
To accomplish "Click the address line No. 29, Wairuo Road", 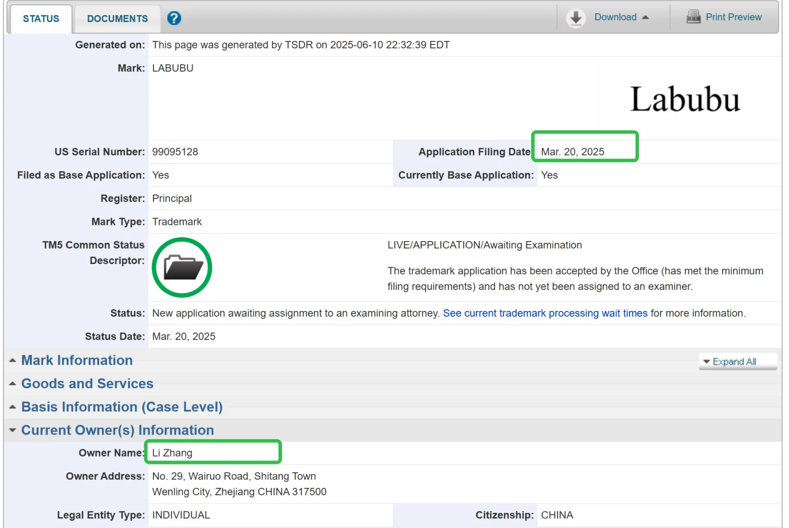I will click(234, 476).
